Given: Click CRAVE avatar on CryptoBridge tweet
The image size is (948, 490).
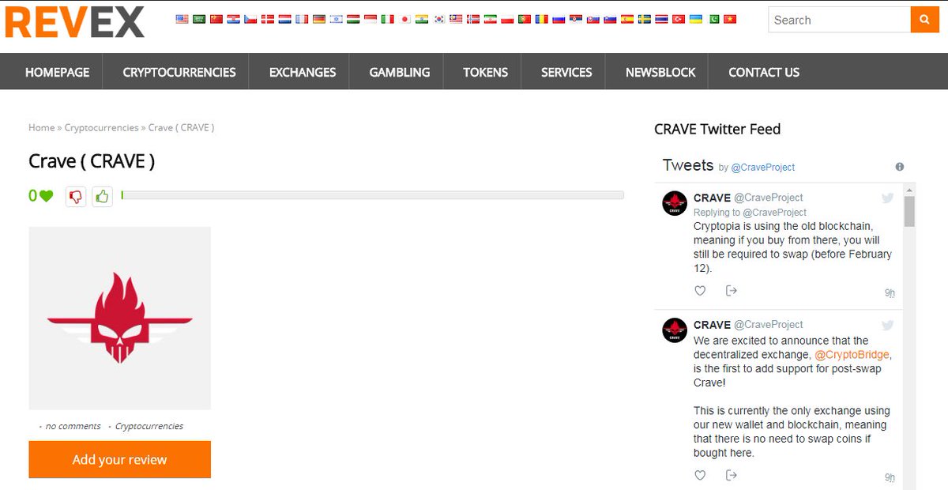Looking at the screenshot, I should [674, 330].
